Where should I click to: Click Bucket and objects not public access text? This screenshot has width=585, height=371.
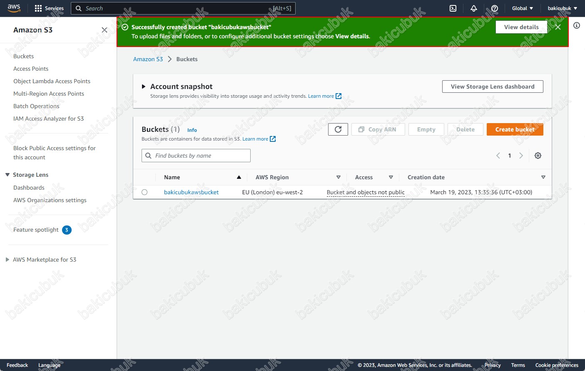(x=366, y=192)
